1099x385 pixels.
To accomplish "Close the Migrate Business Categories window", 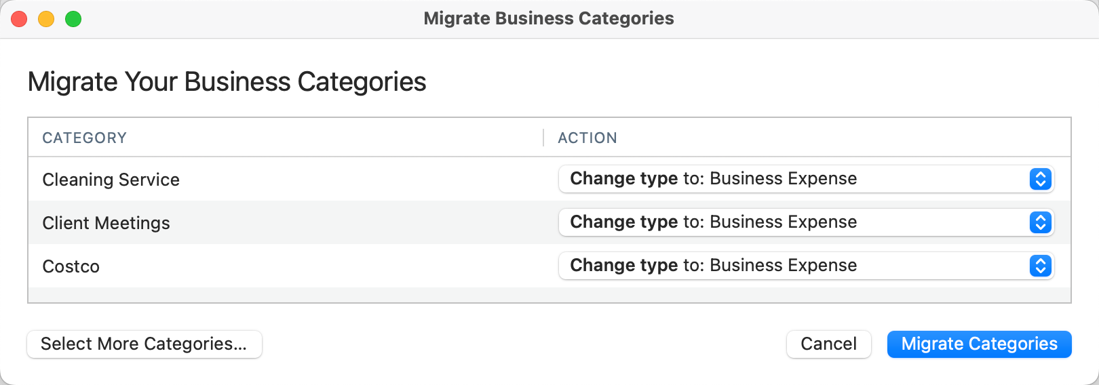I will [19, 19].
